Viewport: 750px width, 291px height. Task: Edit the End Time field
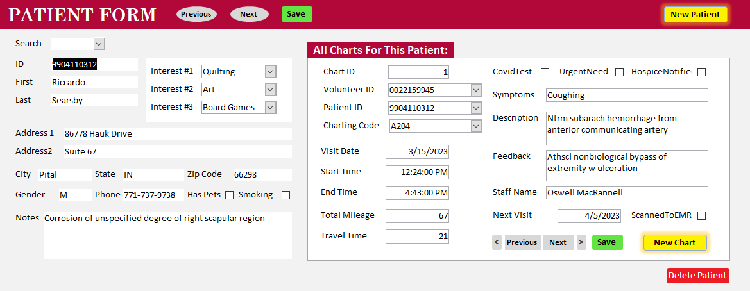[x=417, y=193]
